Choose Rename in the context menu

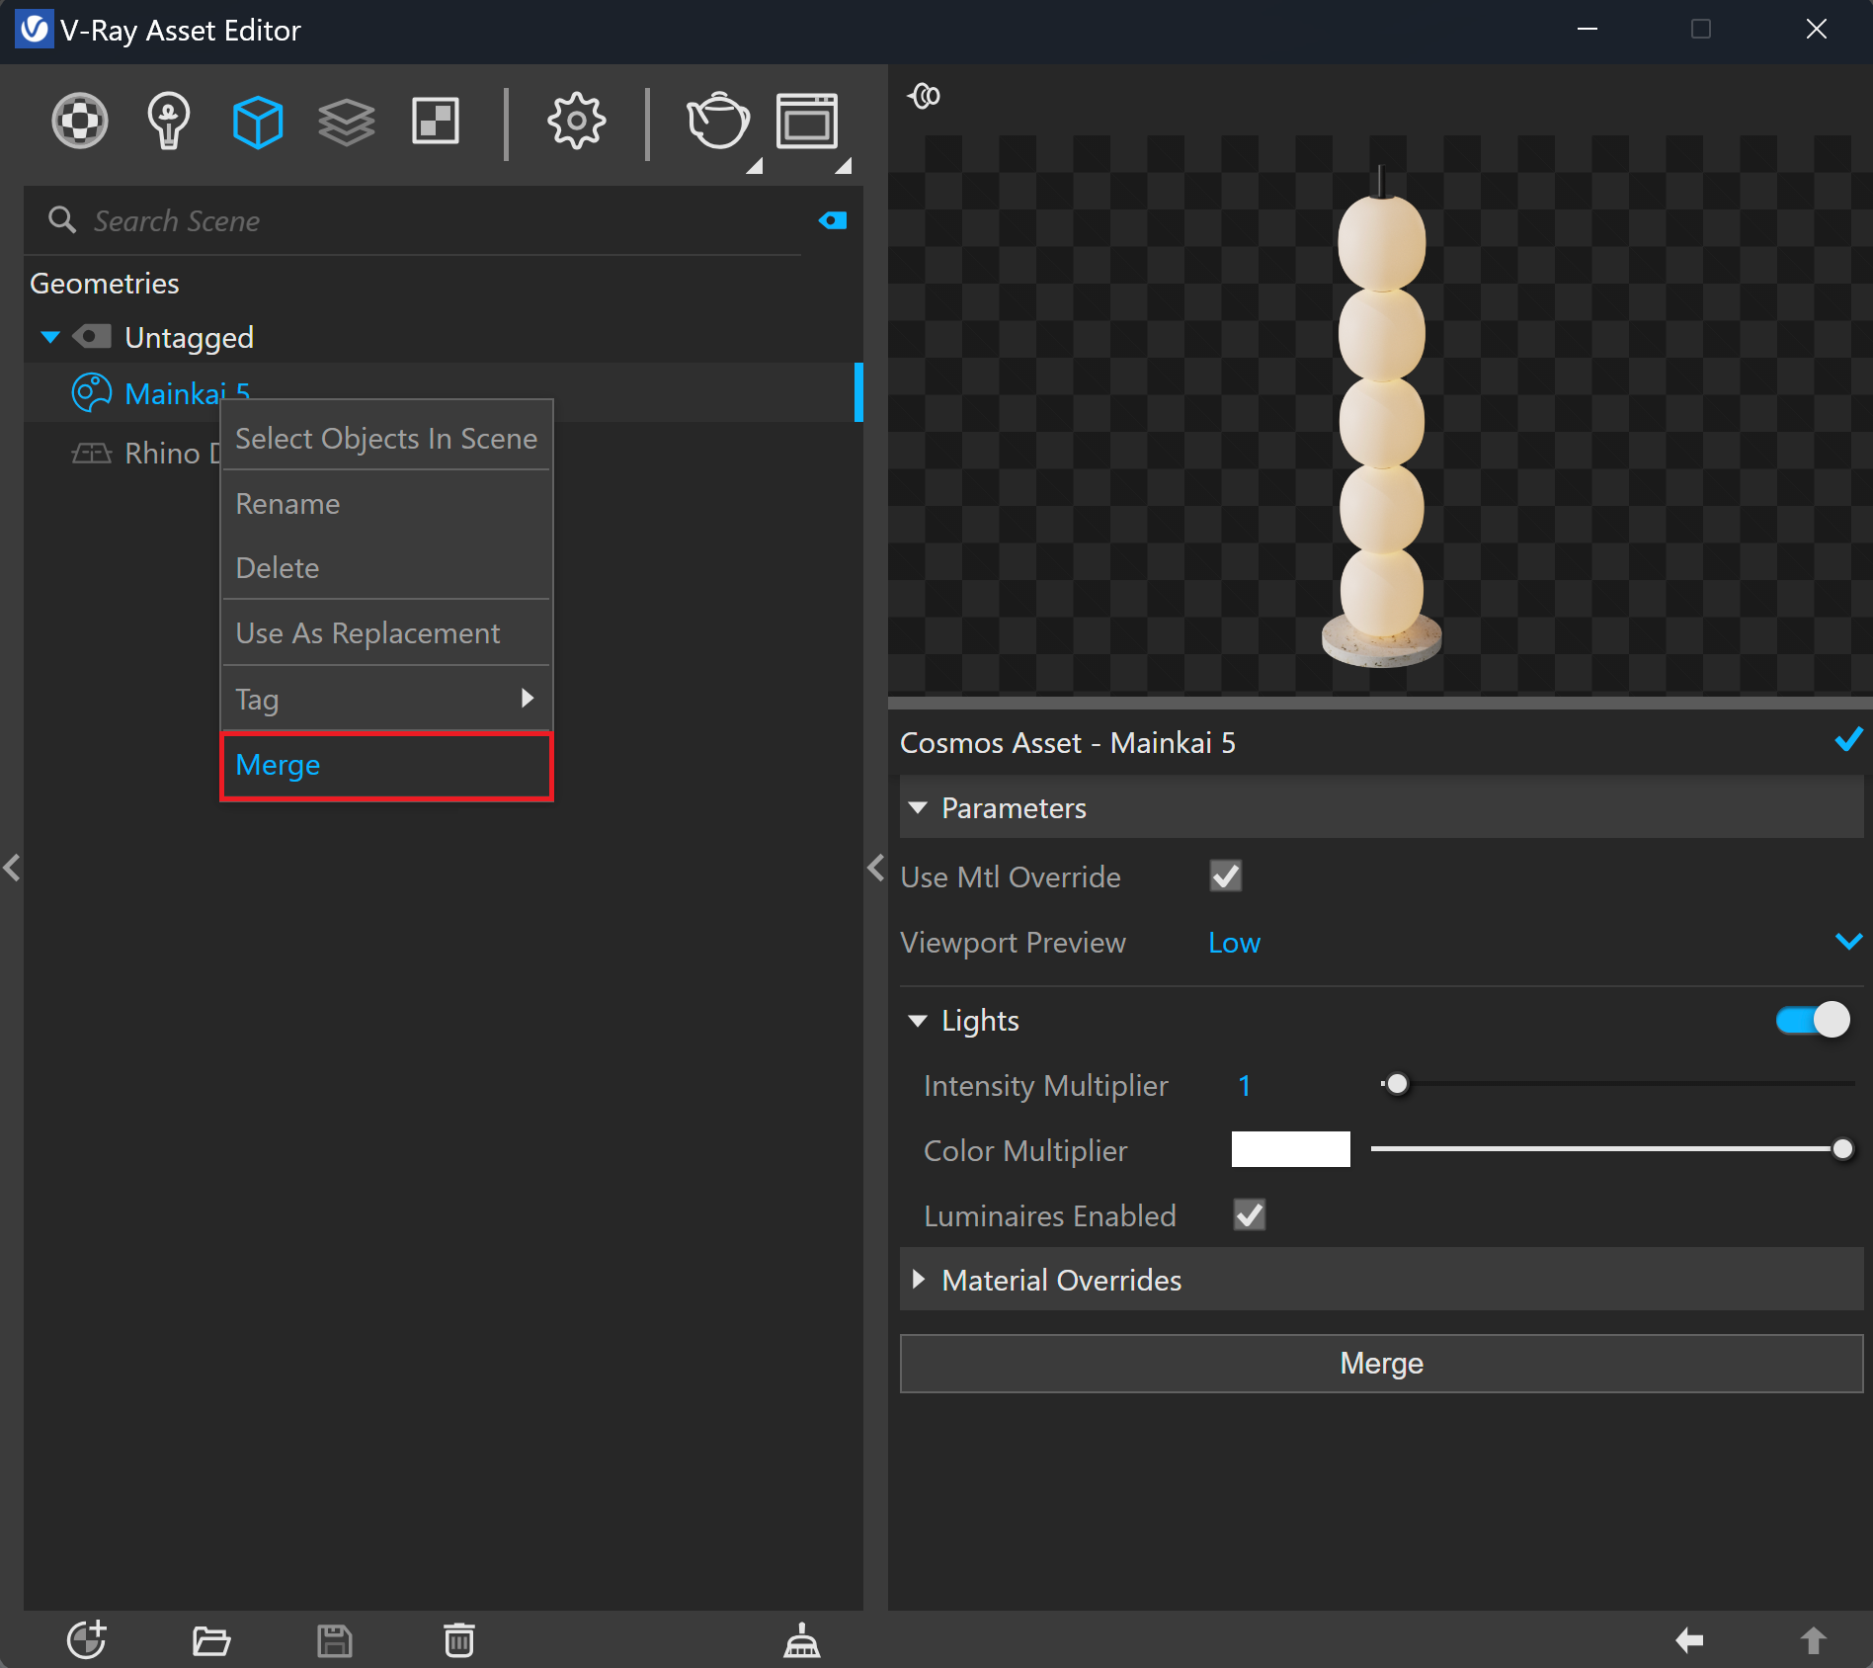point(386,503)
